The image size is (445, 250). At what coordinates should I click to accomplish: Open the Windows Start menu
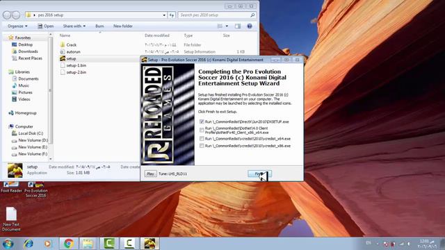8,244
